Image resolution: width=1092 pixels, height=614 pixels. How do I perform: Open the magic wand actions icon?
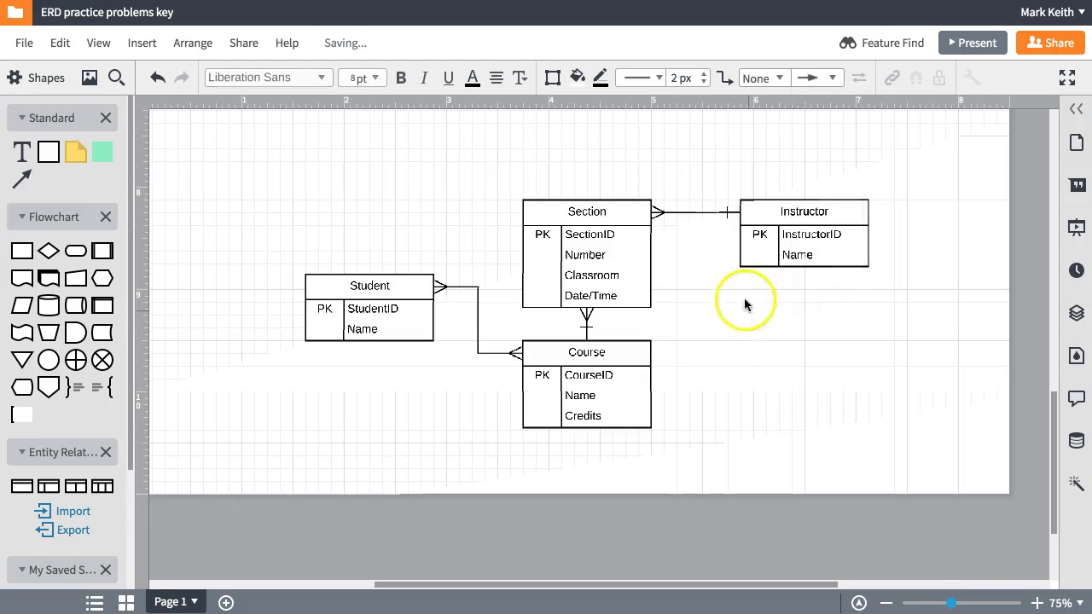pos(1077,483)
